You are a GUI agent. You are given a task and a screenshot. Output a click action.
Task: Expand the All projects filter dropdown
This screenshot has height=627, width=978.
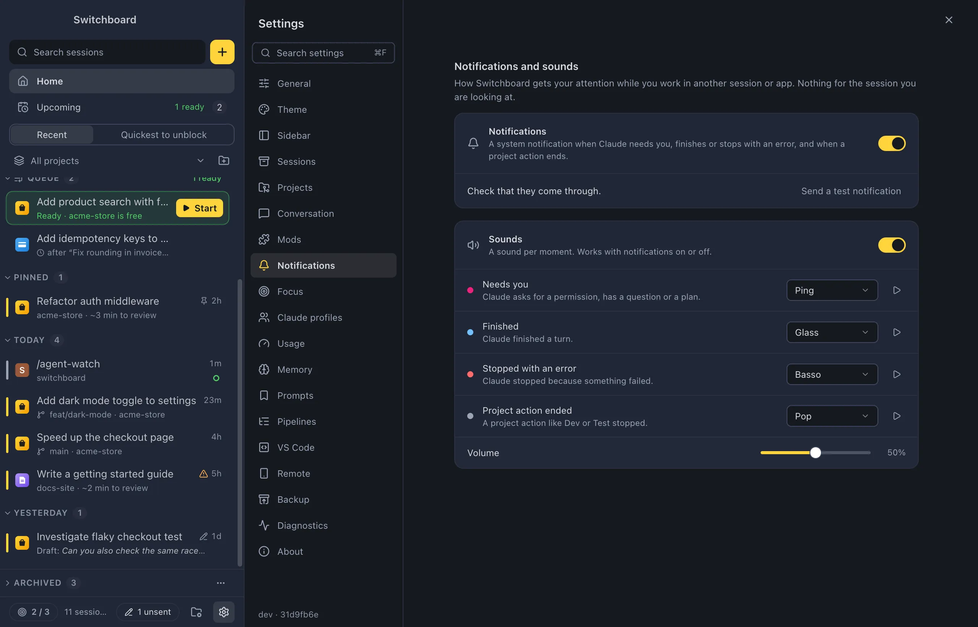109,161
